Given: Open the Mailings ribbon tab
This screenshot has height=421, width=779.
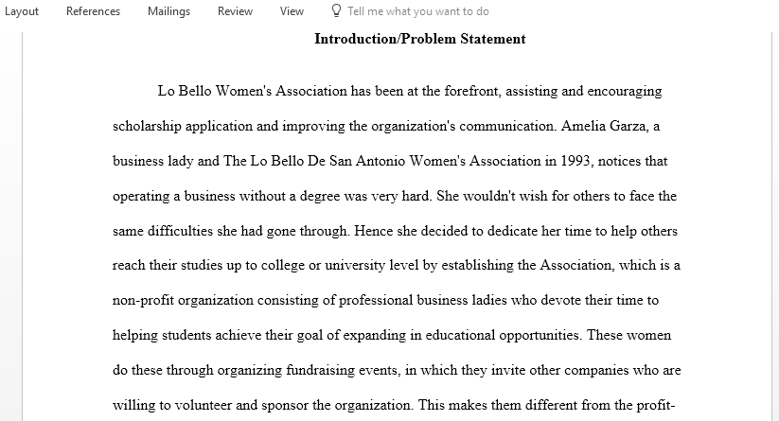Looking at the screenshot, I should [168, 11].
